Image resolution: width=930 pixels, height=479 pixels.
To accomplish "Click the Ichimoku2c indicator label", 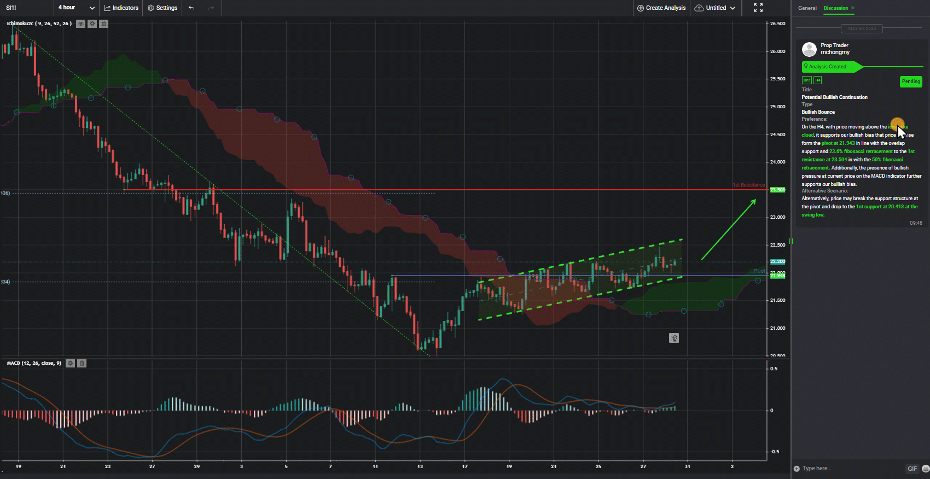I will click(39, 24).
